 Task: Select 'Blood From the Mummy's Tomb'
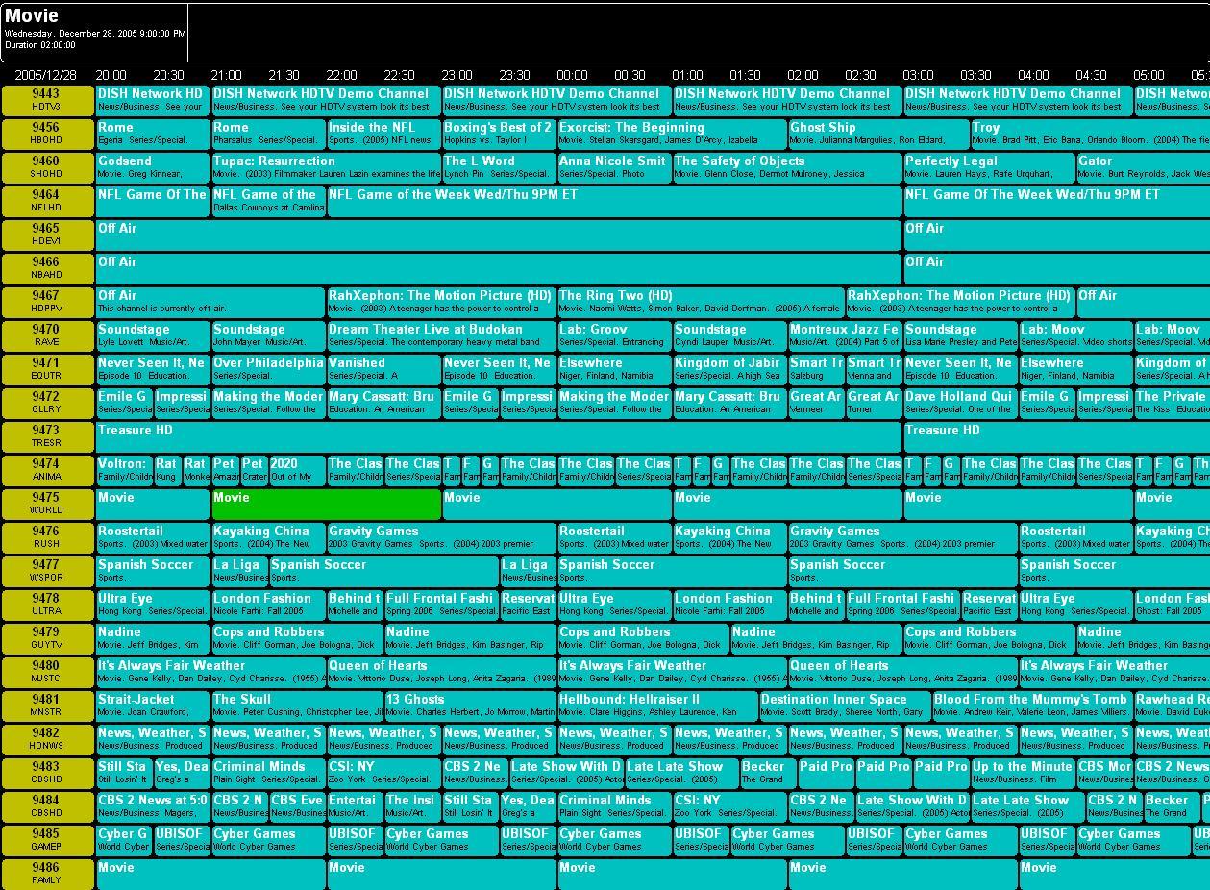tap(1033, 706)
